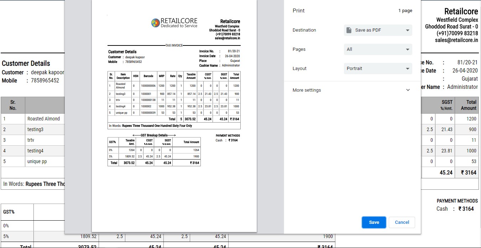Click 'Westfield Complex' address on background page

click(x=457, y=20)
